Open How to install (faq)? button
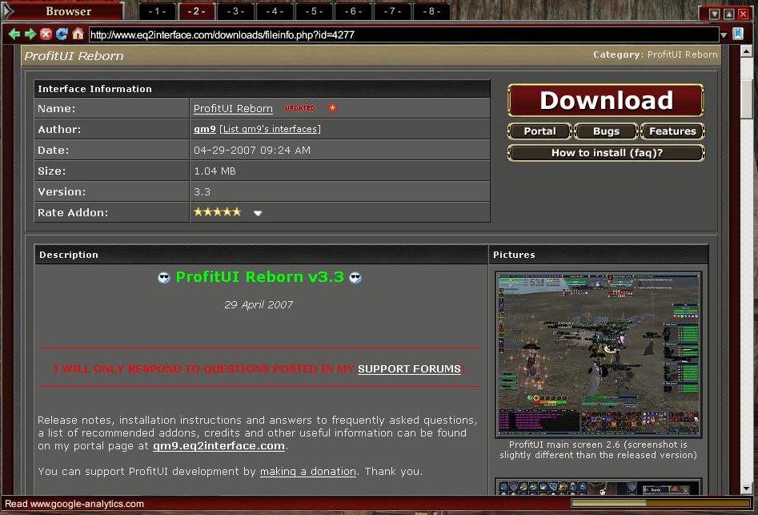This screenshot has width=758, height=515. coord(606,153)
